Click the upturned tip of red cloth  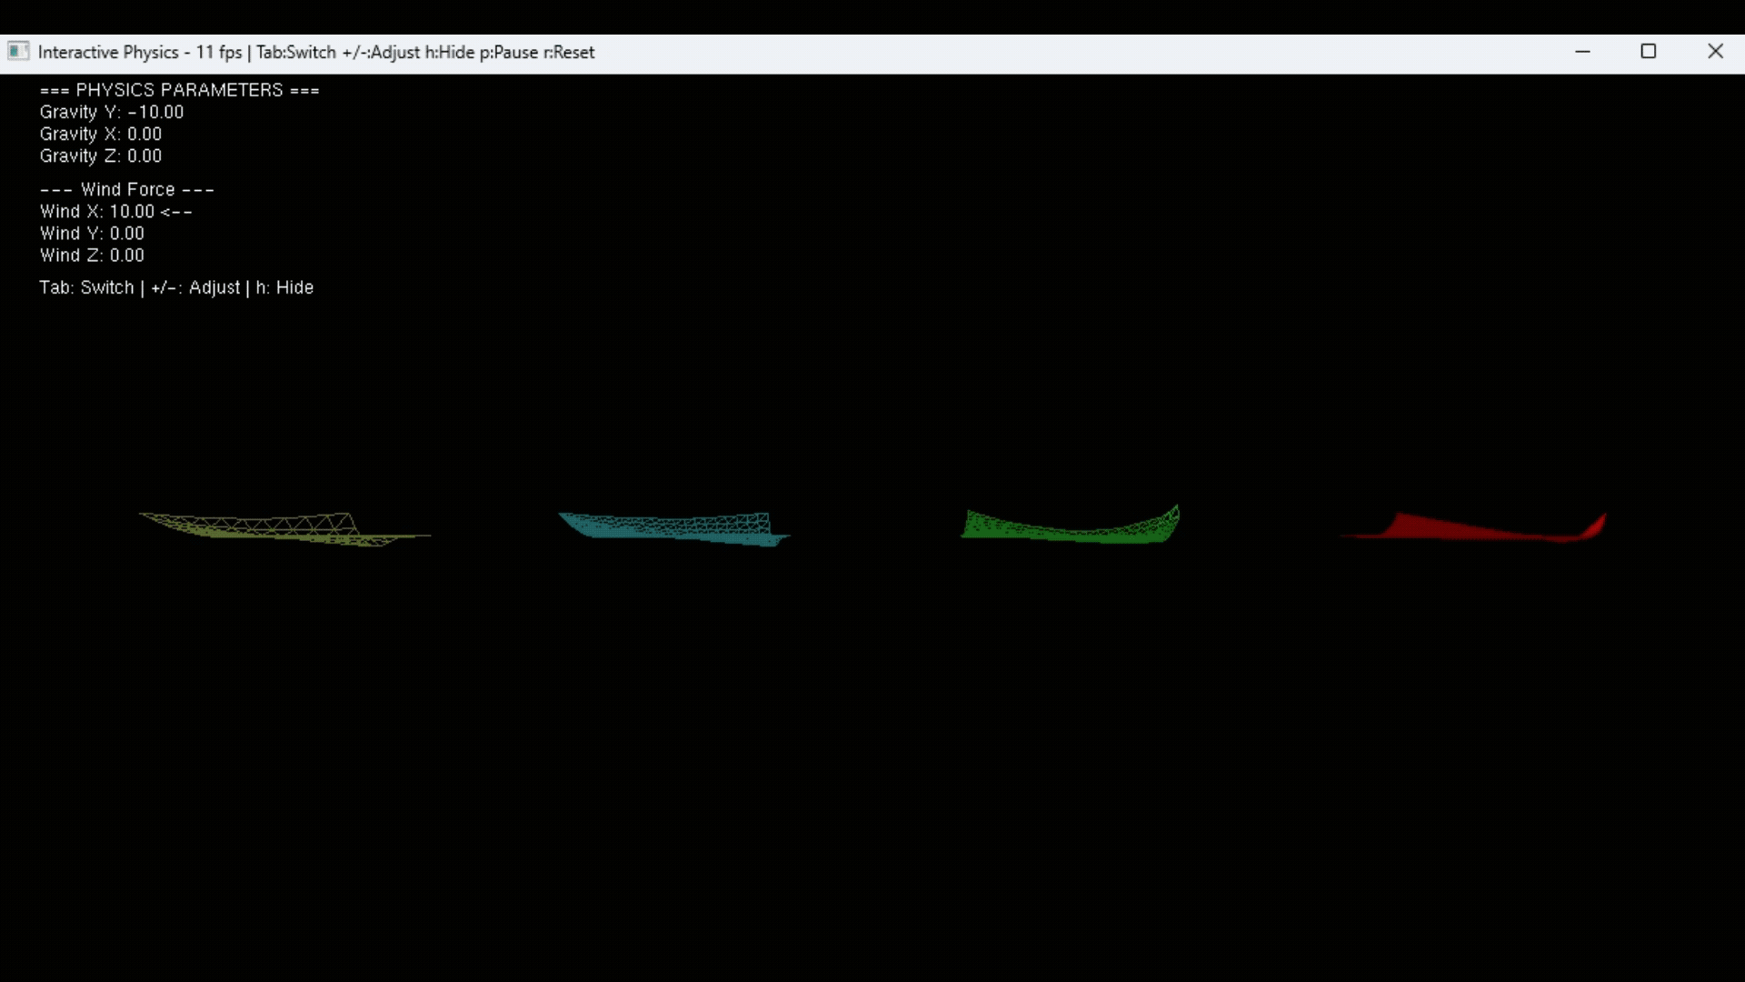tap(1596, 525)
